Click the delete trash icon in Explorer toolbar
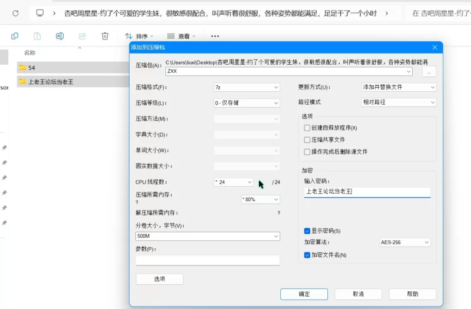Image resolution: width=471 pixels, height=309 pixels. pos(105,36)
